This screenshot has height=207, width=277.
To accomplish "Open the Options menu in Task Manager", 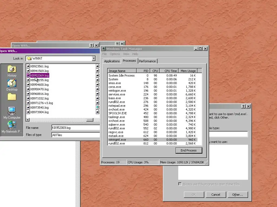I will pos(115,54).
